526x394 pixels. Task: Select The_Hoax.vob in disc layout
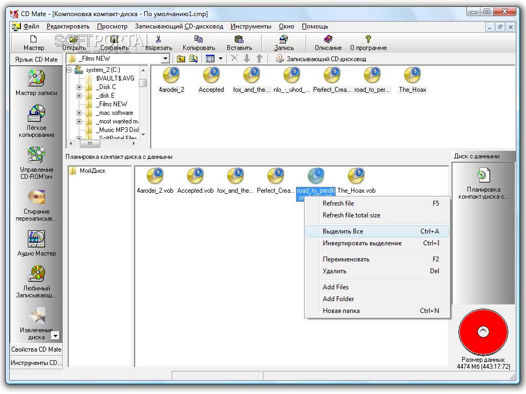(356, 181)
